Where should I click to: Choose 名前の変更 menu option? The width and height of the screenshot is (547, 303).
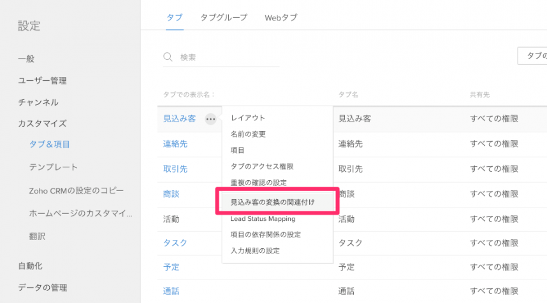point(248,134)
